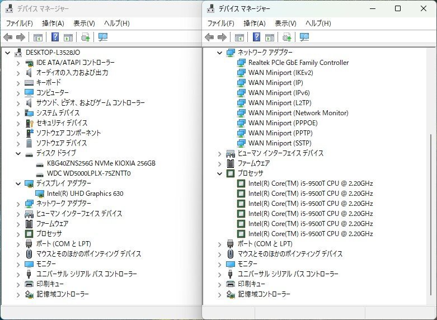Click KBG40ZNS256G NVMe KIOXIA disk icon
This screenshot has width=437, height=320.
point(40,164)
